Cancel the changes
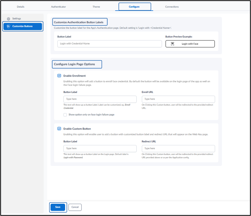The height and width of the screenshot is (216, 251). click(x=75, y=207)
